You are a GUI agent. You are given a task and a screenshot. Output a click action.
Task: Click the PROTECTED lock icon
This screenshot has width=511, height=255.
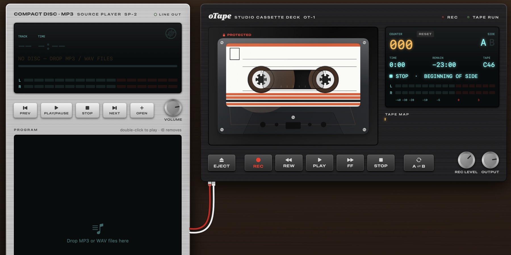tap(224, 35)
